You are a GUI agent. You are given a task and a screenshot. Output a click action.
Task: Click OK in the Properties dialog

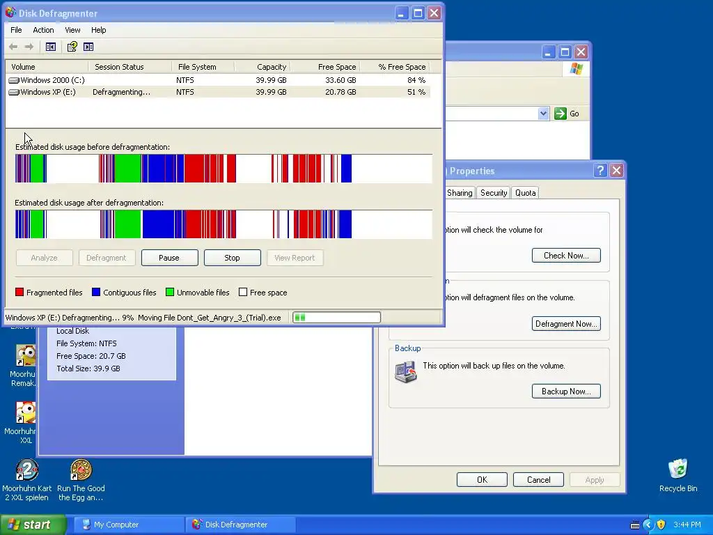pos(482,479)
